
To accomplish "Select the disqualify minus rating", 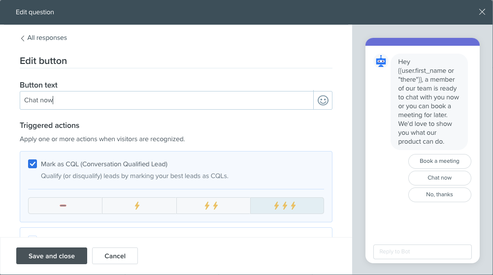I will [65, 206].
